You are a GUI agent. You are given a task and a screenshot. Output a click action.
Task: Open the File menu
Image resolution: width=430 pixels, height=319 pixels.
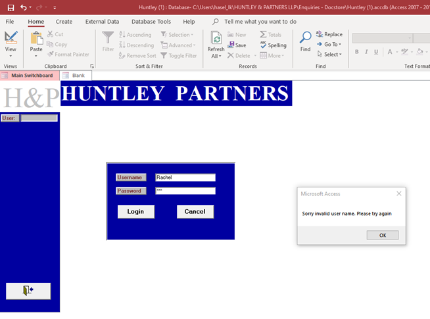point(10,22)
